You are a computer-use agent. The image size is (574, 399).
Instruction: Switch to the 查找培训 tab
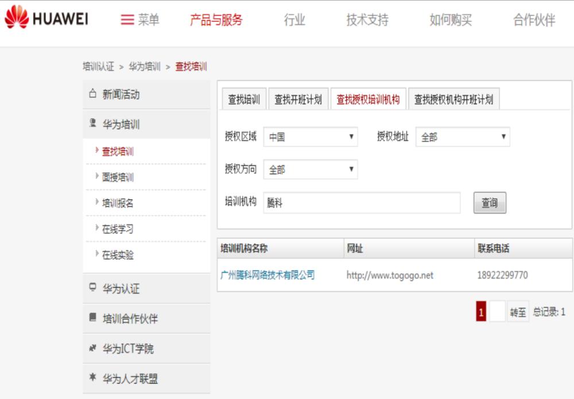(x=244, y=99)
